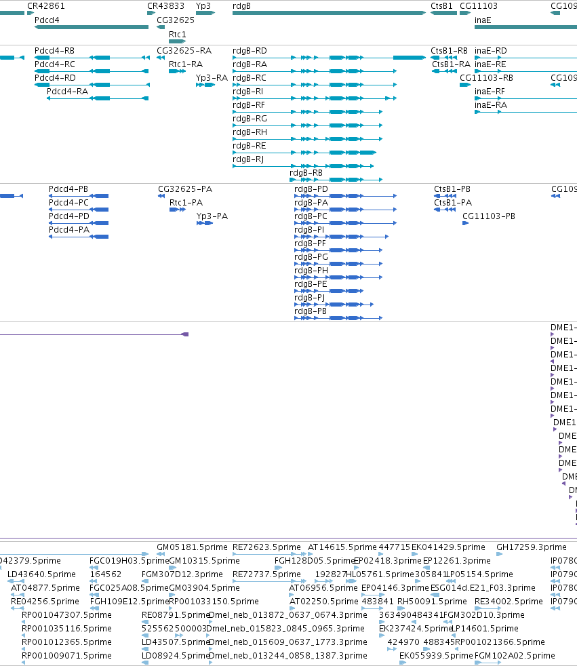Screen dimensions: 577x666
Task: Click the Pdcd4-PD protein label
Action: click(x=69, y=216)
